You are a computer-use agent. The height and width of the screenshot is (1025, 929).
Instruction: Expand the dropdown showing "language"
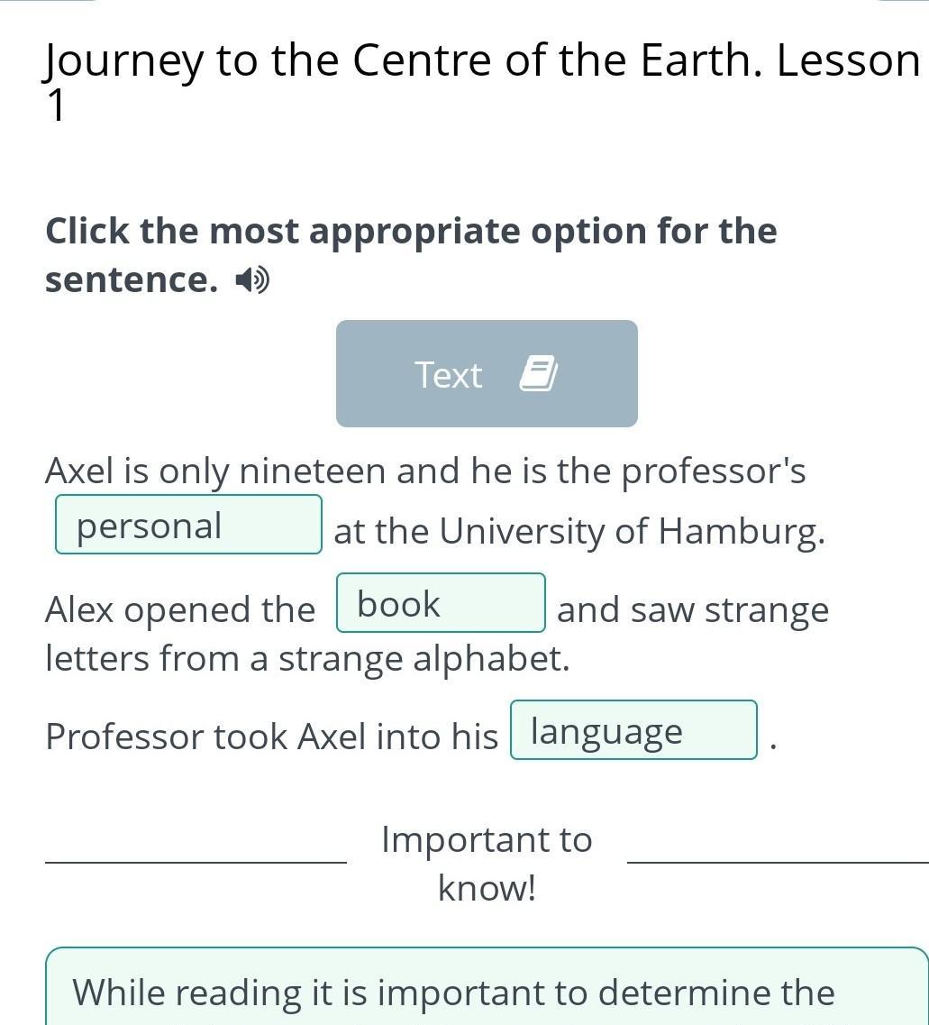click(633, 730)
